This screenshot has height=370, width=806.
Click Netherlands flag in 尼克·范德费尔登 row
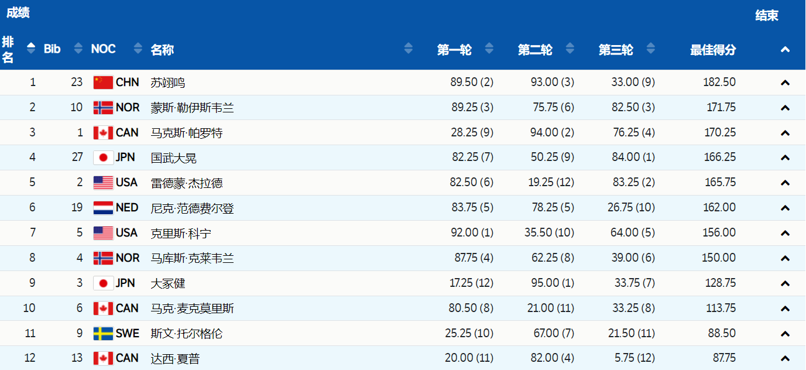tap(103, 208)
